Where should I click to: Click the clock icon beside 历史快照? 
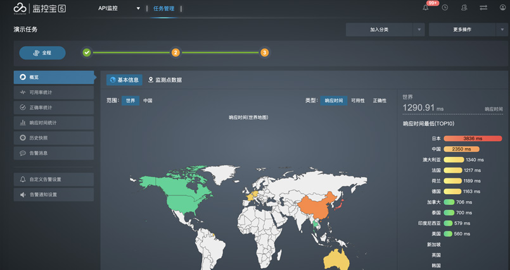coord(22,138)
